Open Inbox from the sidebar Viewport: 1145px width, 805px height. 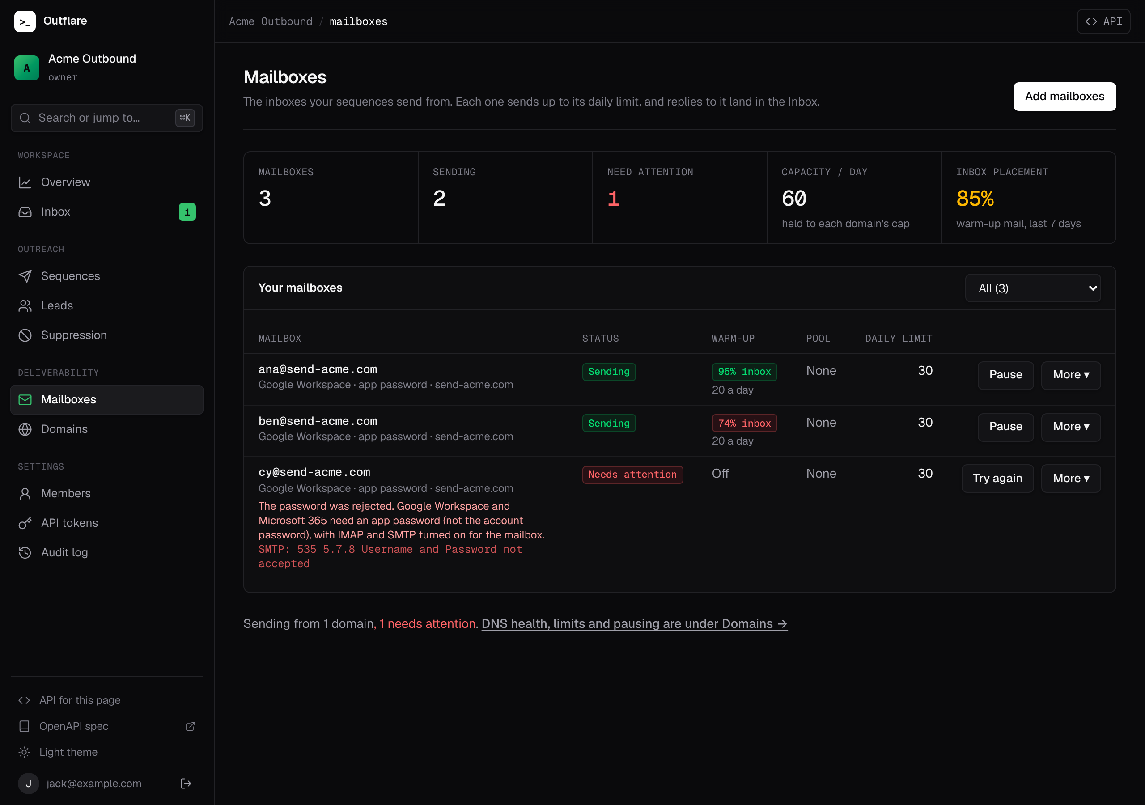click(107, 212)
